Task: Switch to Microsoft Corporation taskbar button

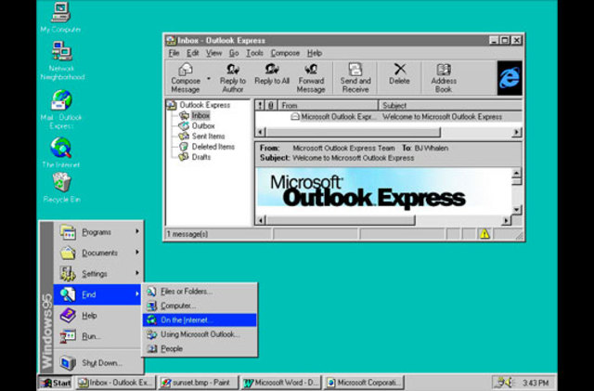Action: tap(364, 383)
